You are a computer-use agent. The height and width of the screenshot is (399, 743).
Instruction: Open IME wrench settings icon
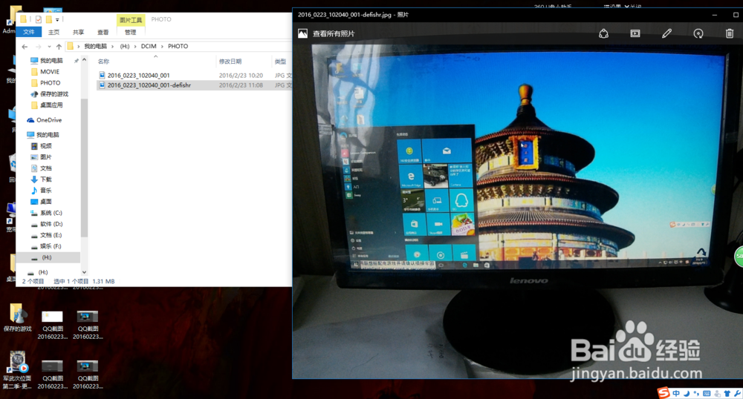coord(737,393)
